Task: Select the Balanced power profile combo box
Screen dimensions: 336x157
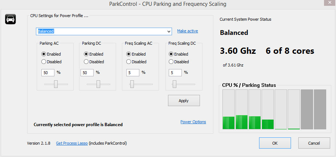Action: point(104,31)
